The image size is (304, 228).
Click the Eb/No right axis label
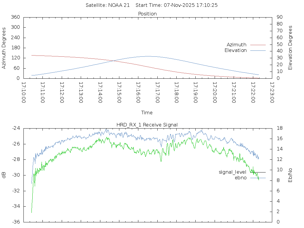(x=290, y=175)
